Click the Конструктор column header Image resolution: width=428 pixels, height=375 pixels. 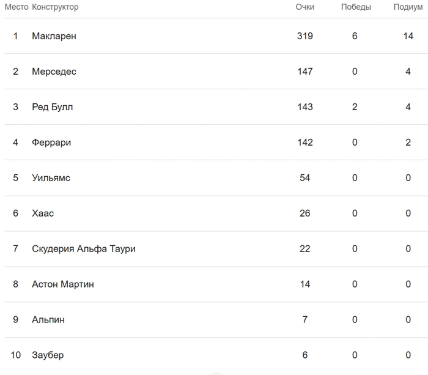coord(55,7)
